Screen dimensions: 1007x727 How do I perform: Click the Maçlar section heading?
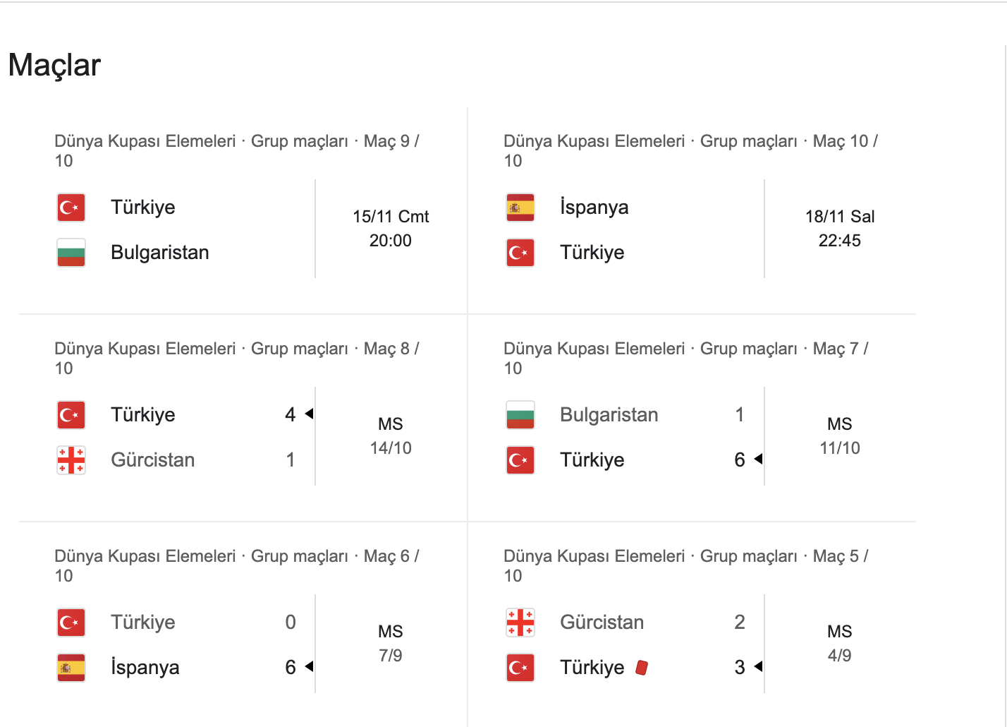pyautogui.click(x=55, y=65)
